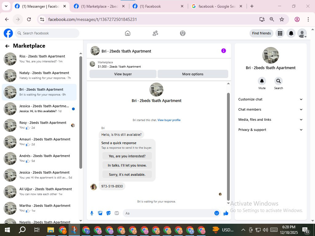The image size is (315, 236).
Task: Click the microphone voice clip icon
Action: [92, 213]
